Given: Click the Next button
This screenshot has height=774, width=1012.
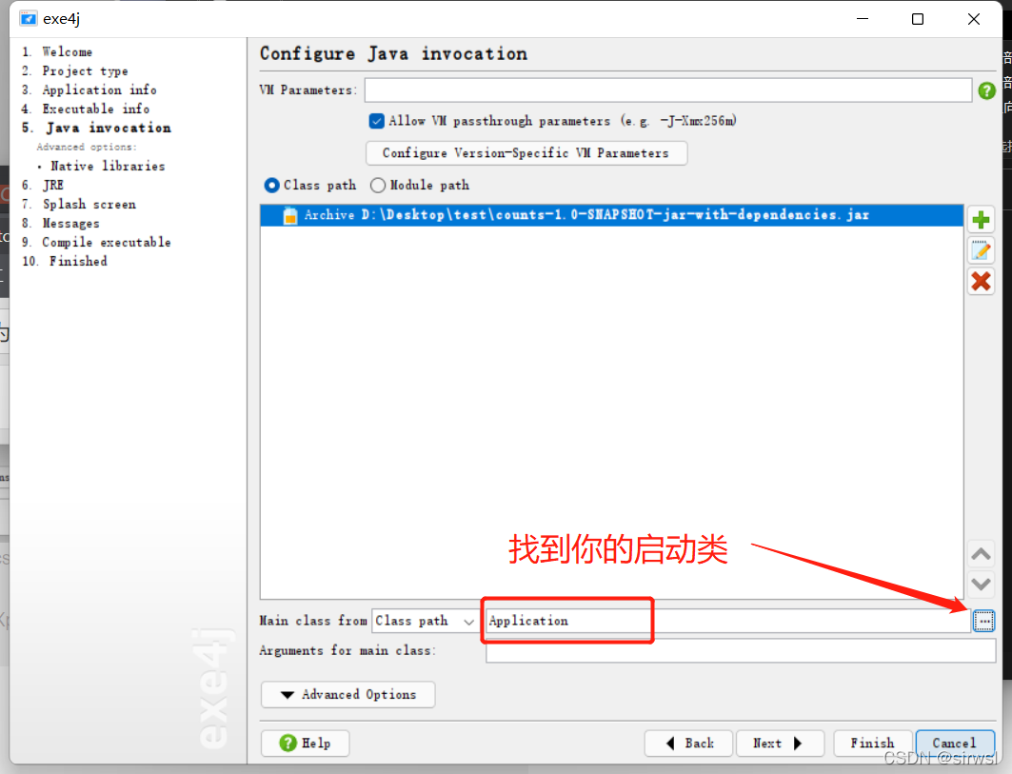Looking at the screenshot, I should 780,743.
